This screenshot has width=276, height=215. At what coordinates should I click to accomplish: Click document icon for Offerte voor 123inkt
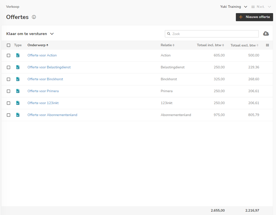point(18,103)
